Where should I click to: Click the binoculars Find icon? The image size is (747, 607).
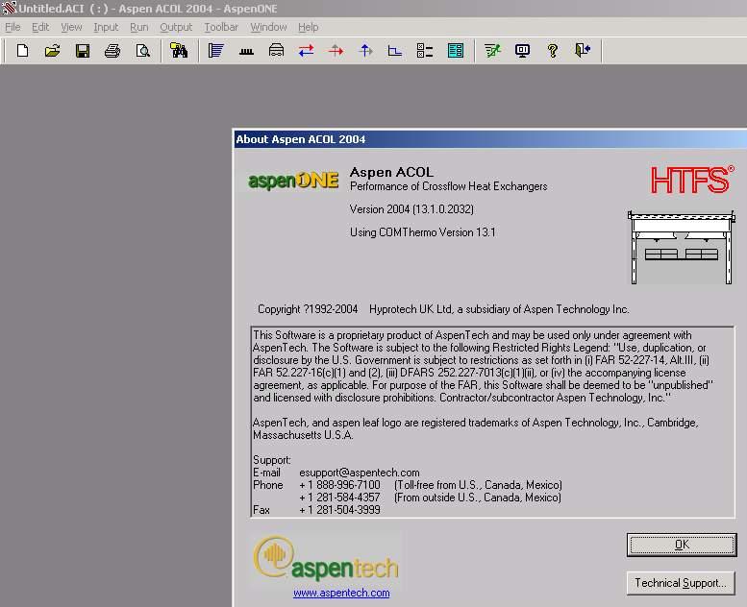(179, 51)
